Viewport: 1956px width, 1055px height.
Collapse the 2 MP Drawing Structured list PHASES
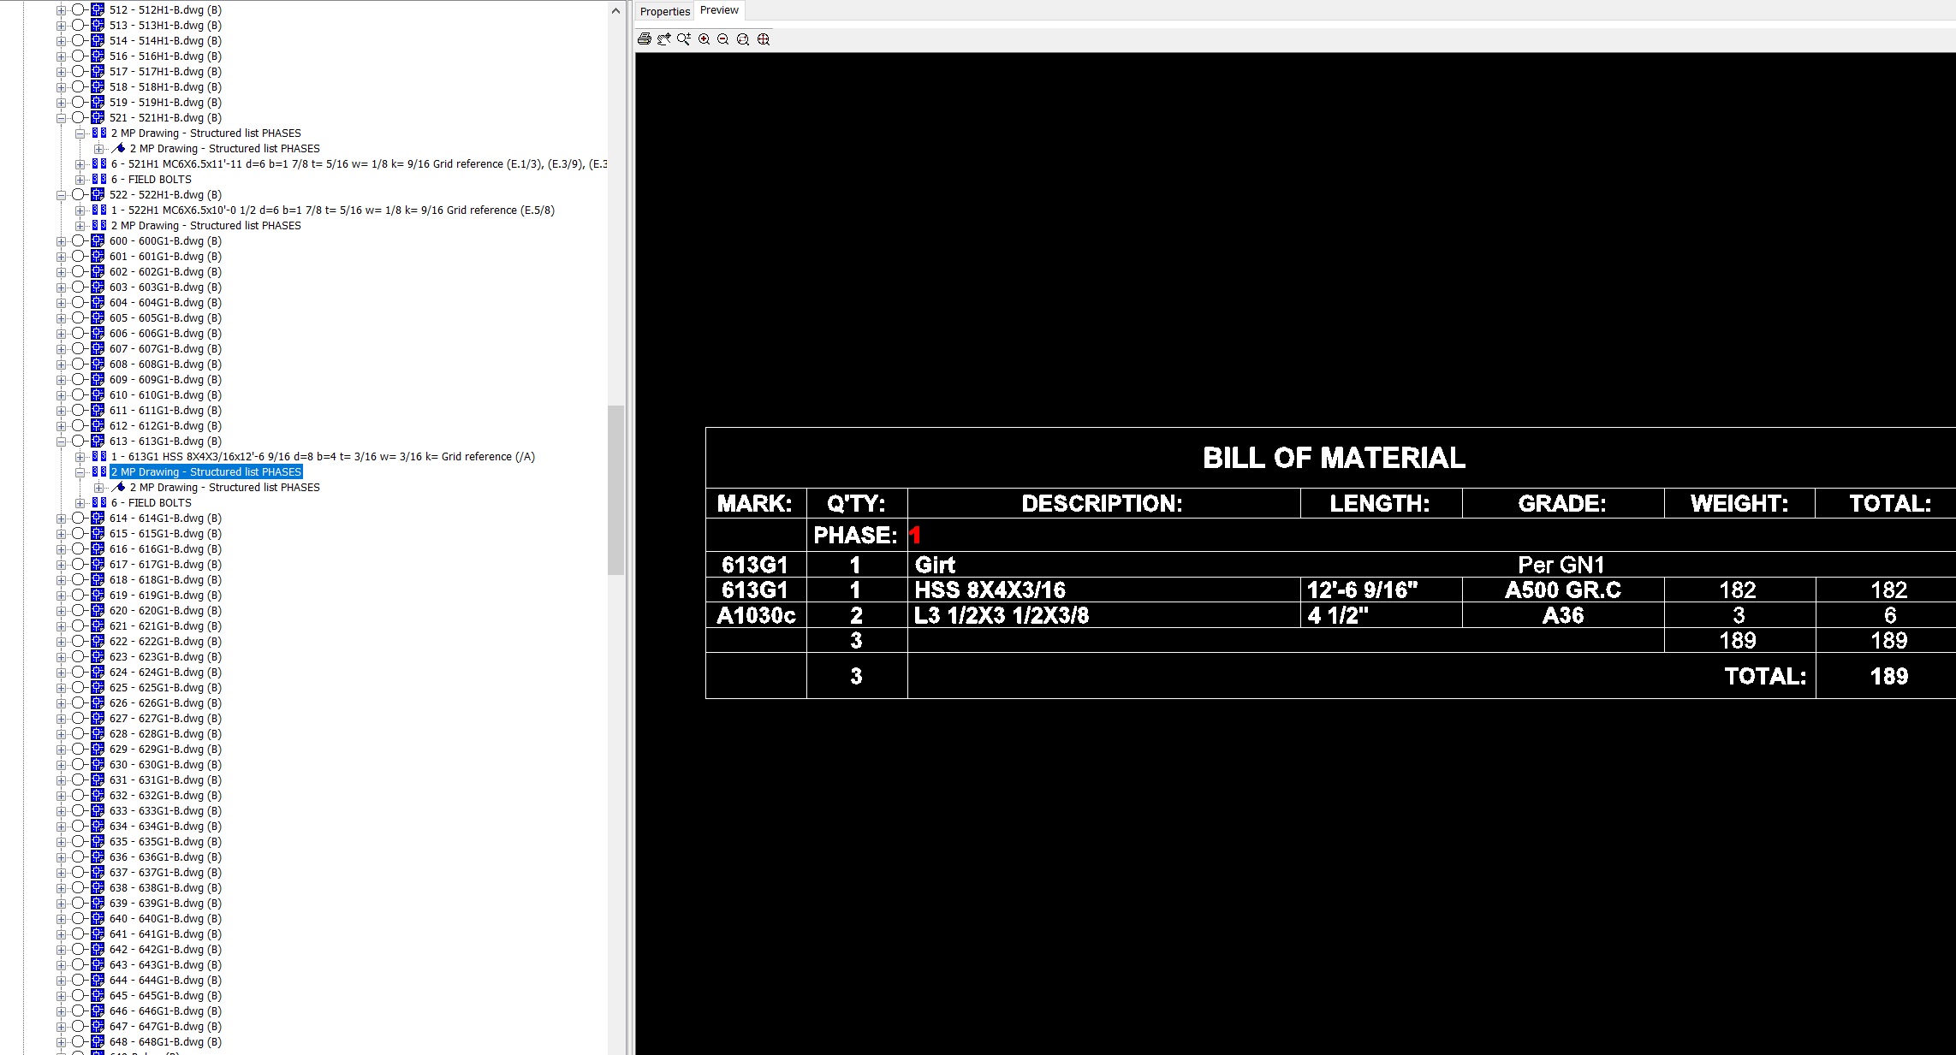pos(80,471)
